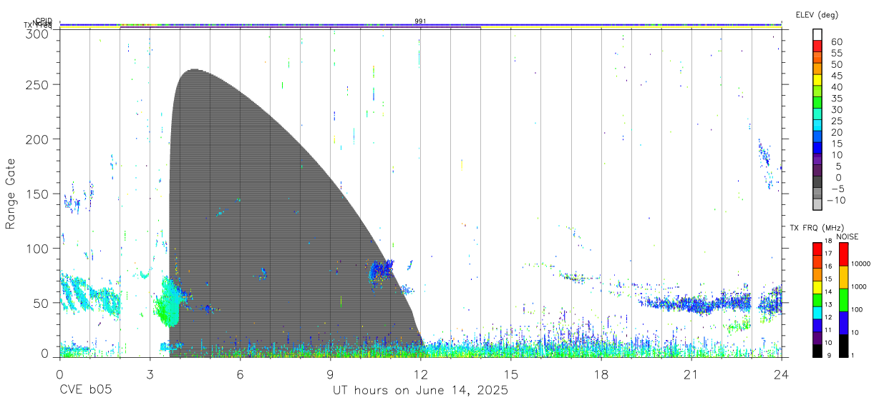Click the black NOISE swatch between 10 and 1
Viewport: 879px width, 405px height.
(x=843, y=345)
